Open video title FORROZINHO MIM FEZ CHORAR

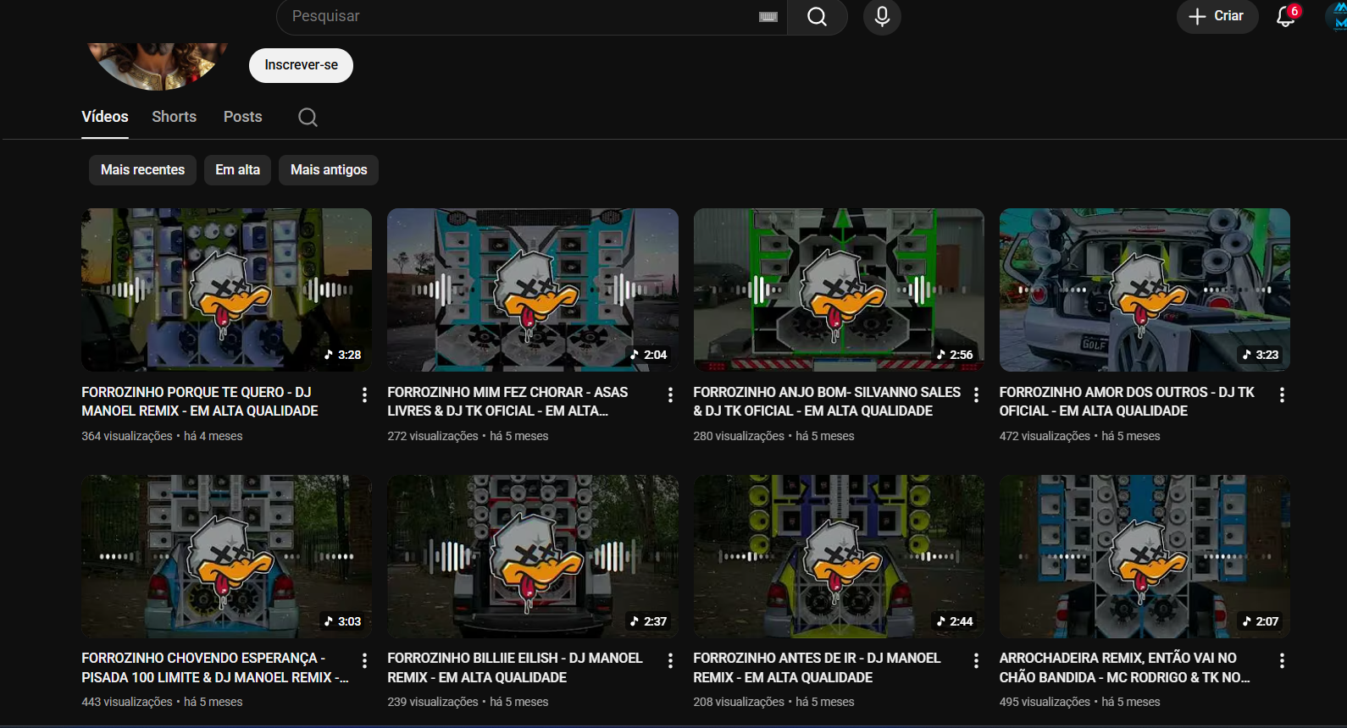click(507, 401)
